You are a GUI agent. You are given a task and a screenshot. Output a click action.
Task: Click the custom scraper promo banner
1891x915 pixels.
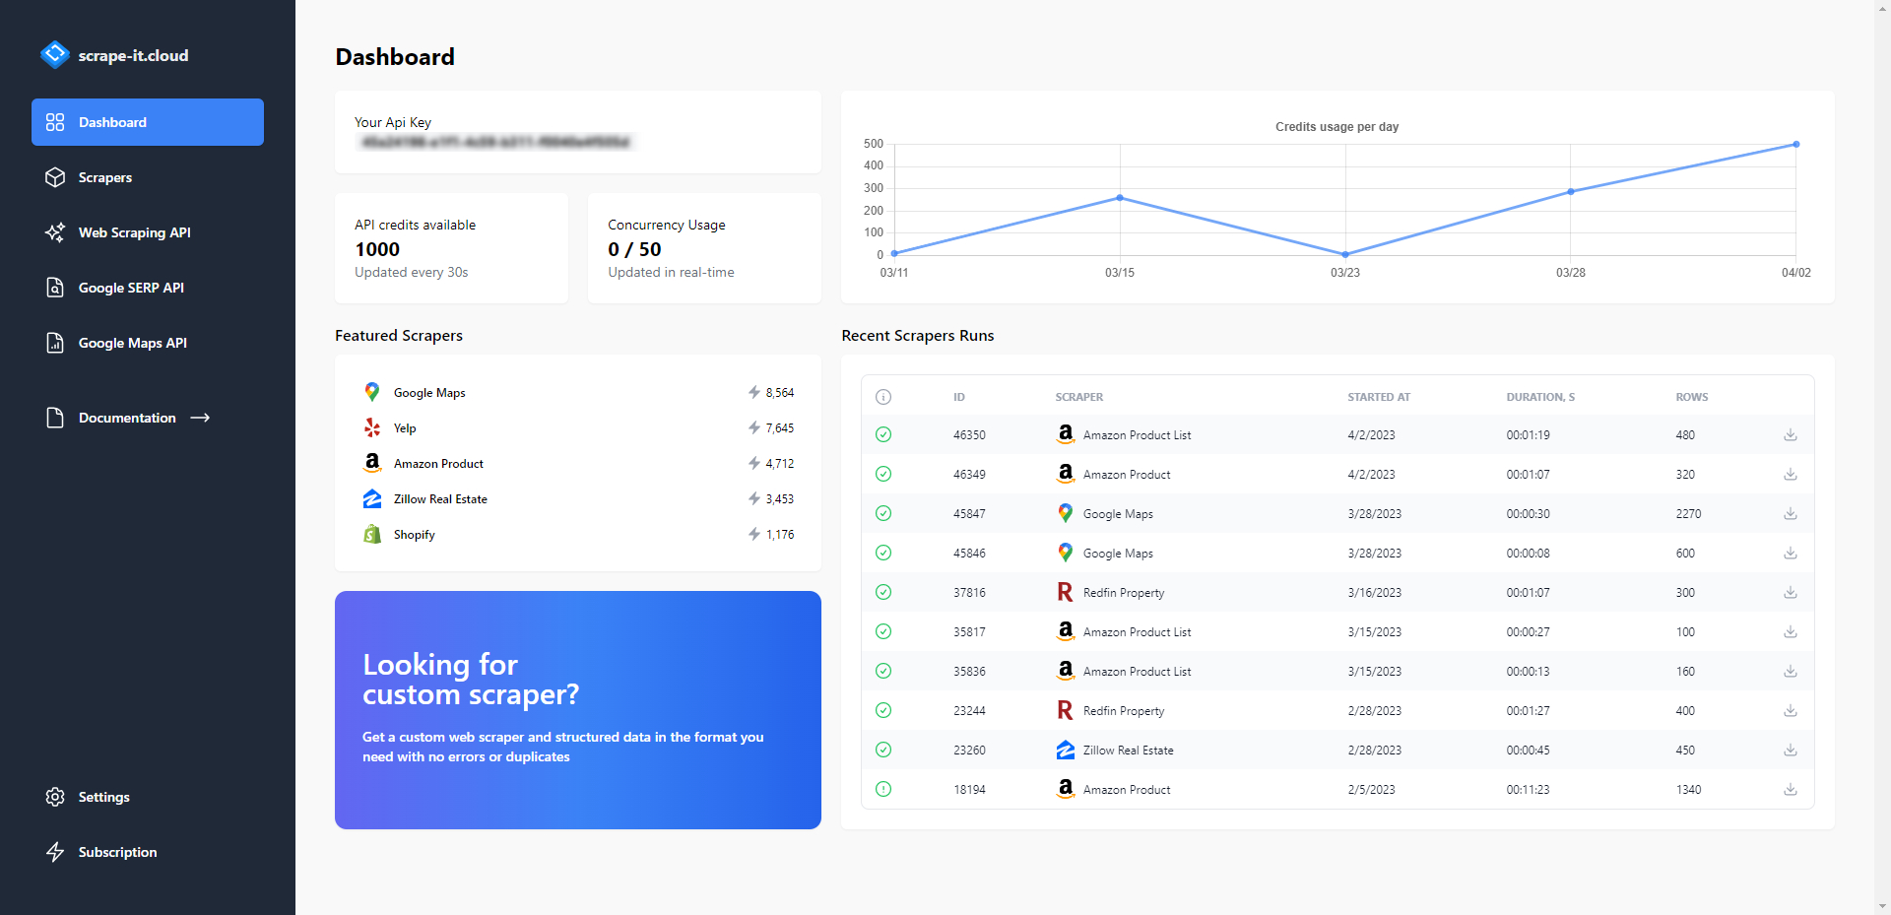[x=577, y=709]
